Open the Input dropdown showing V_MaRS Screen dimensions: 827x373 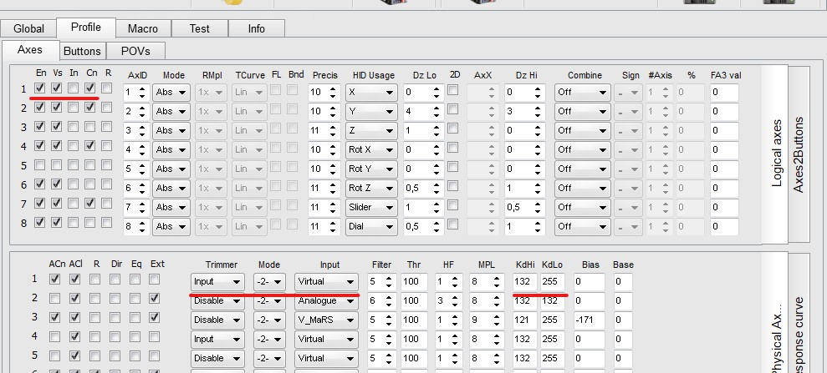(326, 320)
